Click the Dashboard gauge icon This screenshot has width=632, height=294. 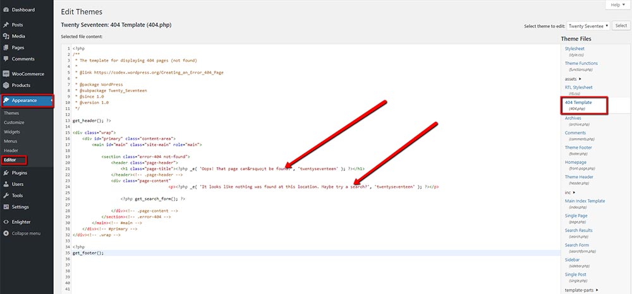6,9
